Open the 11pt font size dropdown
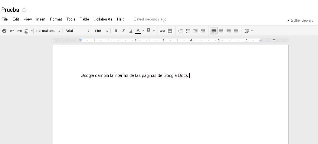Image resolution: width=318 pixels, height=144 pixels. 101,31
